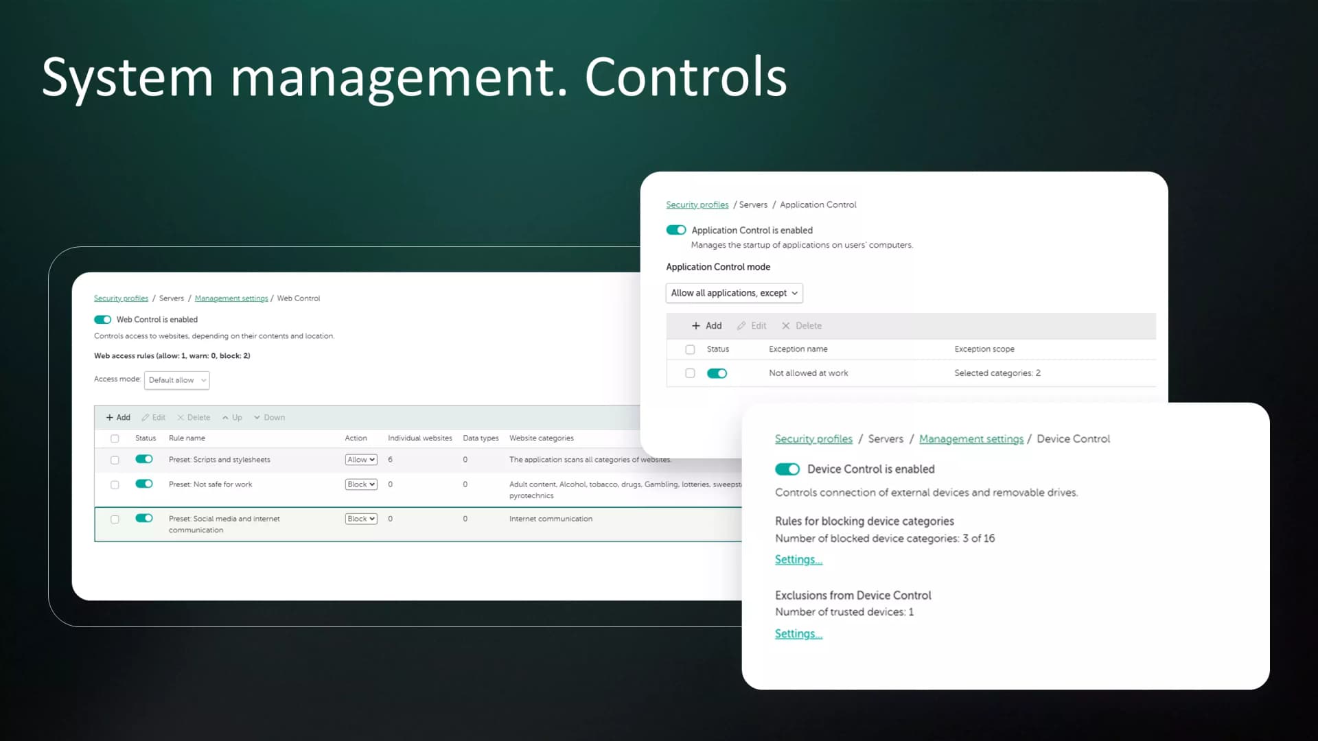Click Delete X icon in Web Control toolbar
Screen dimensions: 1318x741
pos(181,417)
